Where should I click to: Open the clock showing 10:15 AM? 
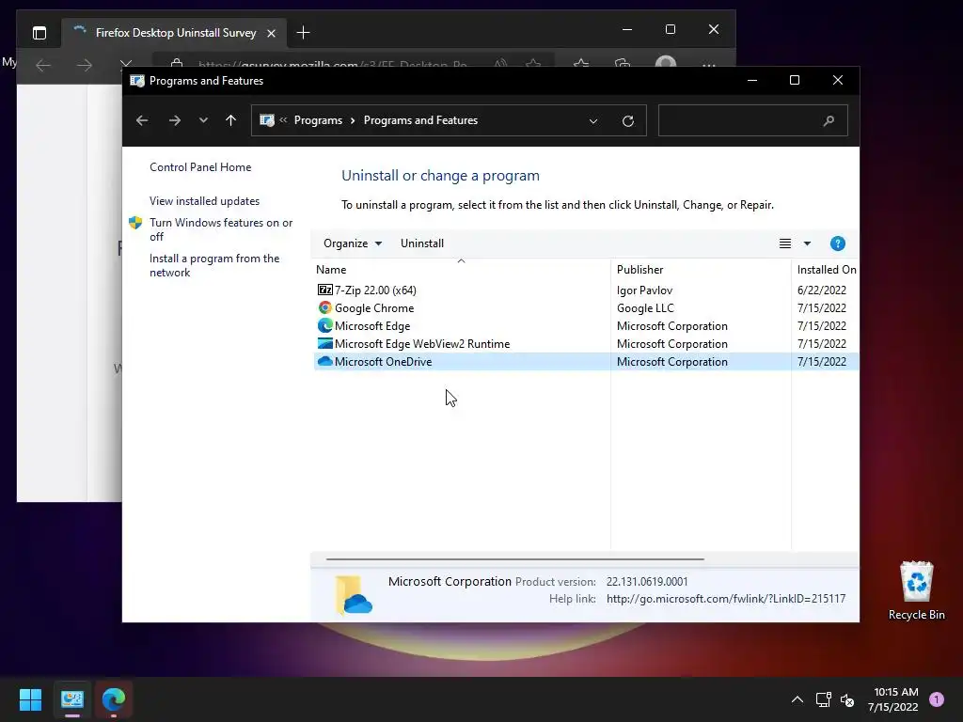893,699
